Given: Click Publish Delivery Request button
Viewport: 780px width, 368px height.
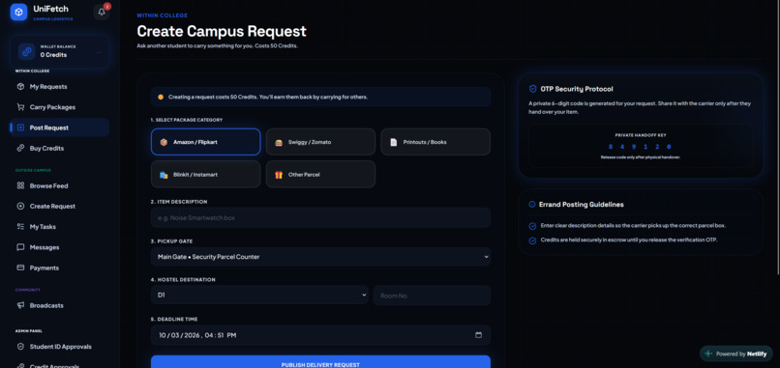Looking at the screenshot, I should 320,362.
